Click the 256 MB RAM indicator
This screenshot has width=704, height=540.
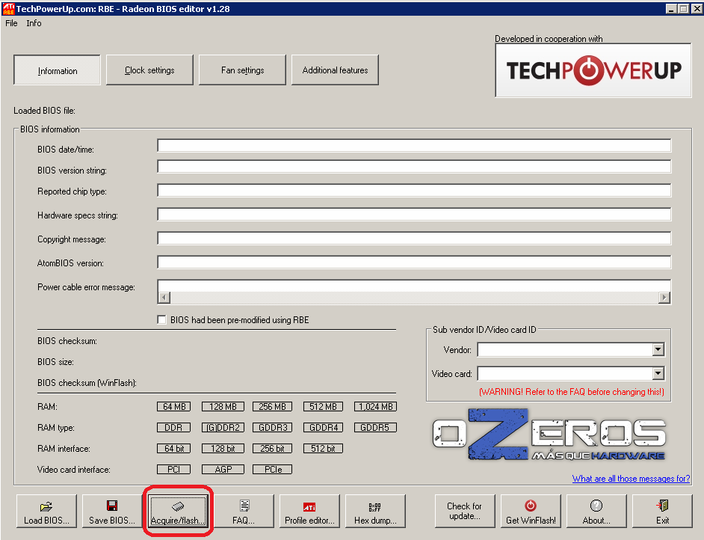(272, 407)
